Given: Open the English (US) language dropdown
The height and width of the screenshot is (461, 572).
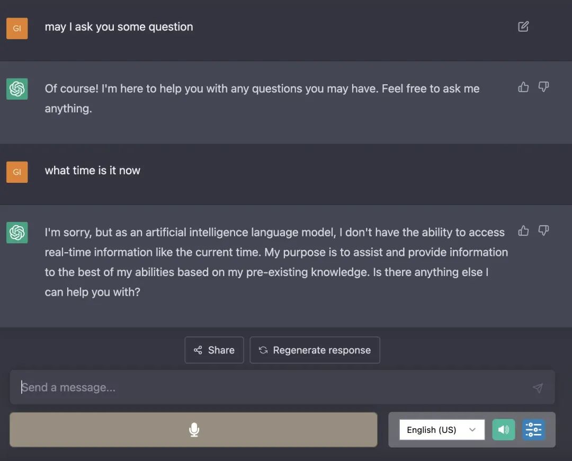Looking at the screenshot, I should pyautogui.click(x=442, y=430).
